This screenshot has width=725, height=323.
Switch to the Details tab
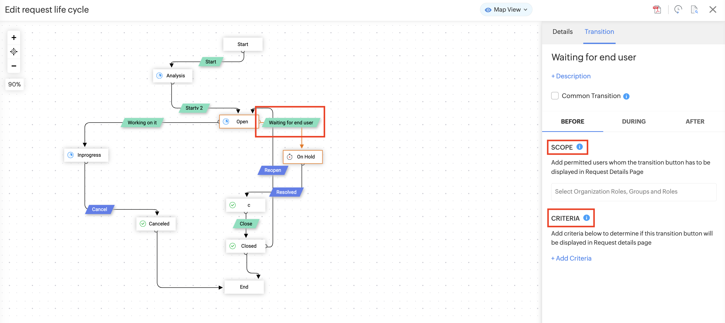562,32
